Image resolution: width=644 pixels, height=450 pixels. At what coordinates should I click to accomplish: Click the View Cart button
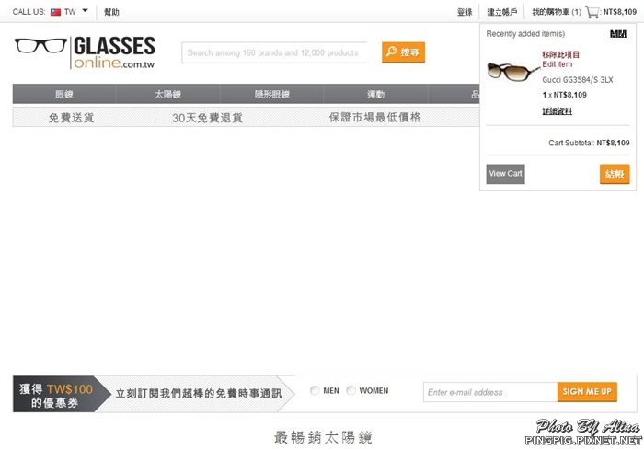(505, 174)
